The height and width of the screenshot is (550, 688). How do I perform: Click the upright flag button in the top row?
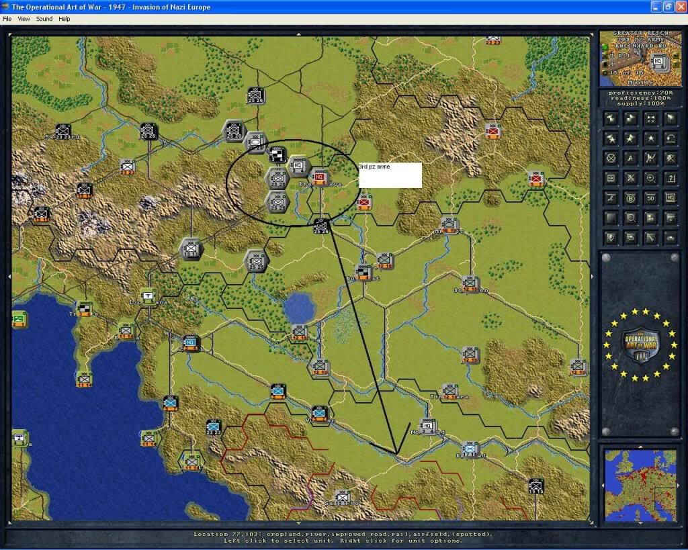[x=671, y=118]
